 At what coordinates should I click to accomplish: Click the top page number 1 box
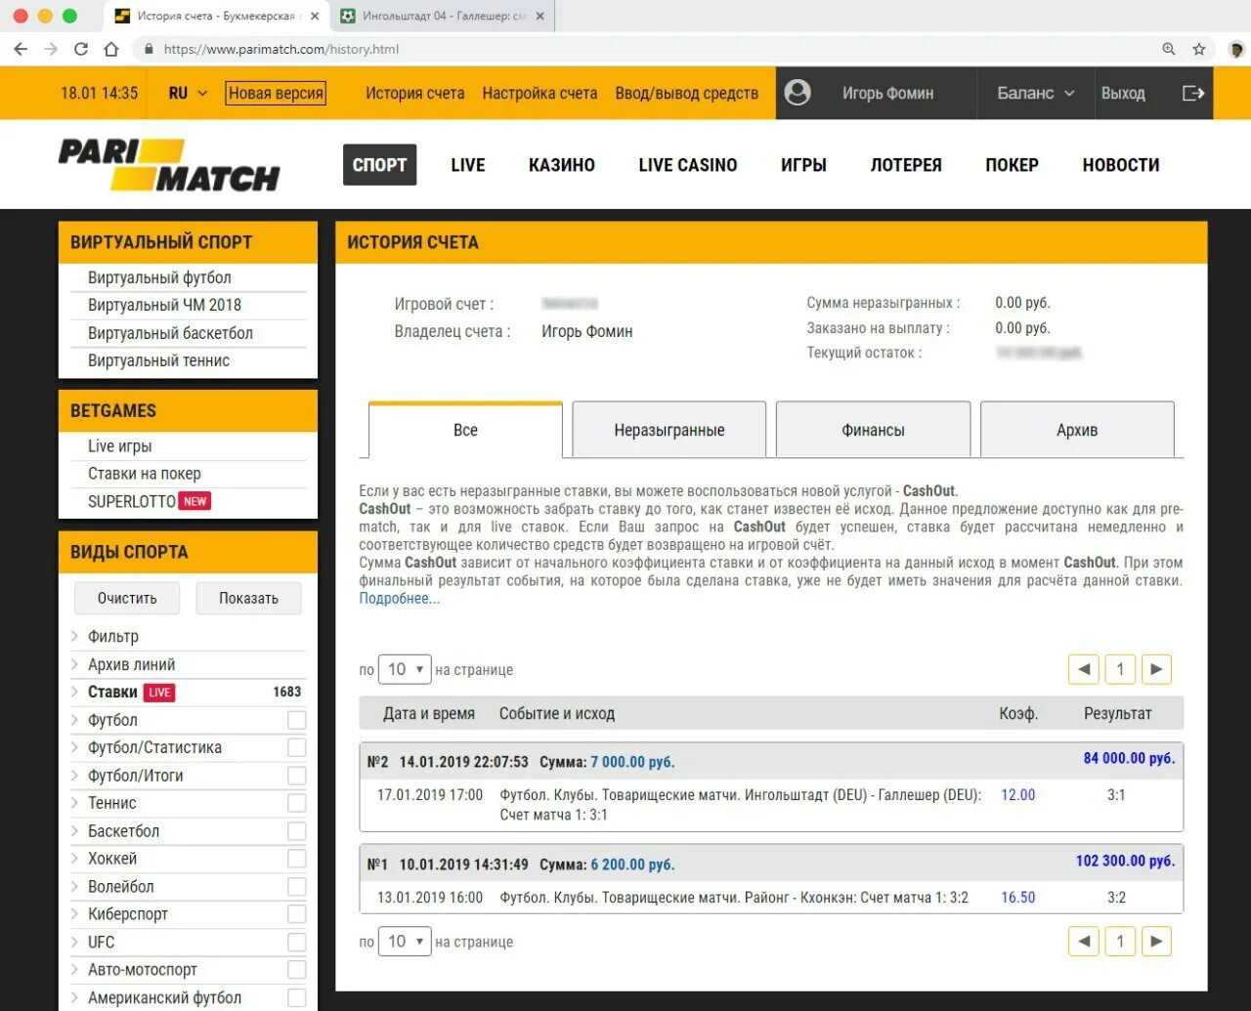coord(1120,669)
